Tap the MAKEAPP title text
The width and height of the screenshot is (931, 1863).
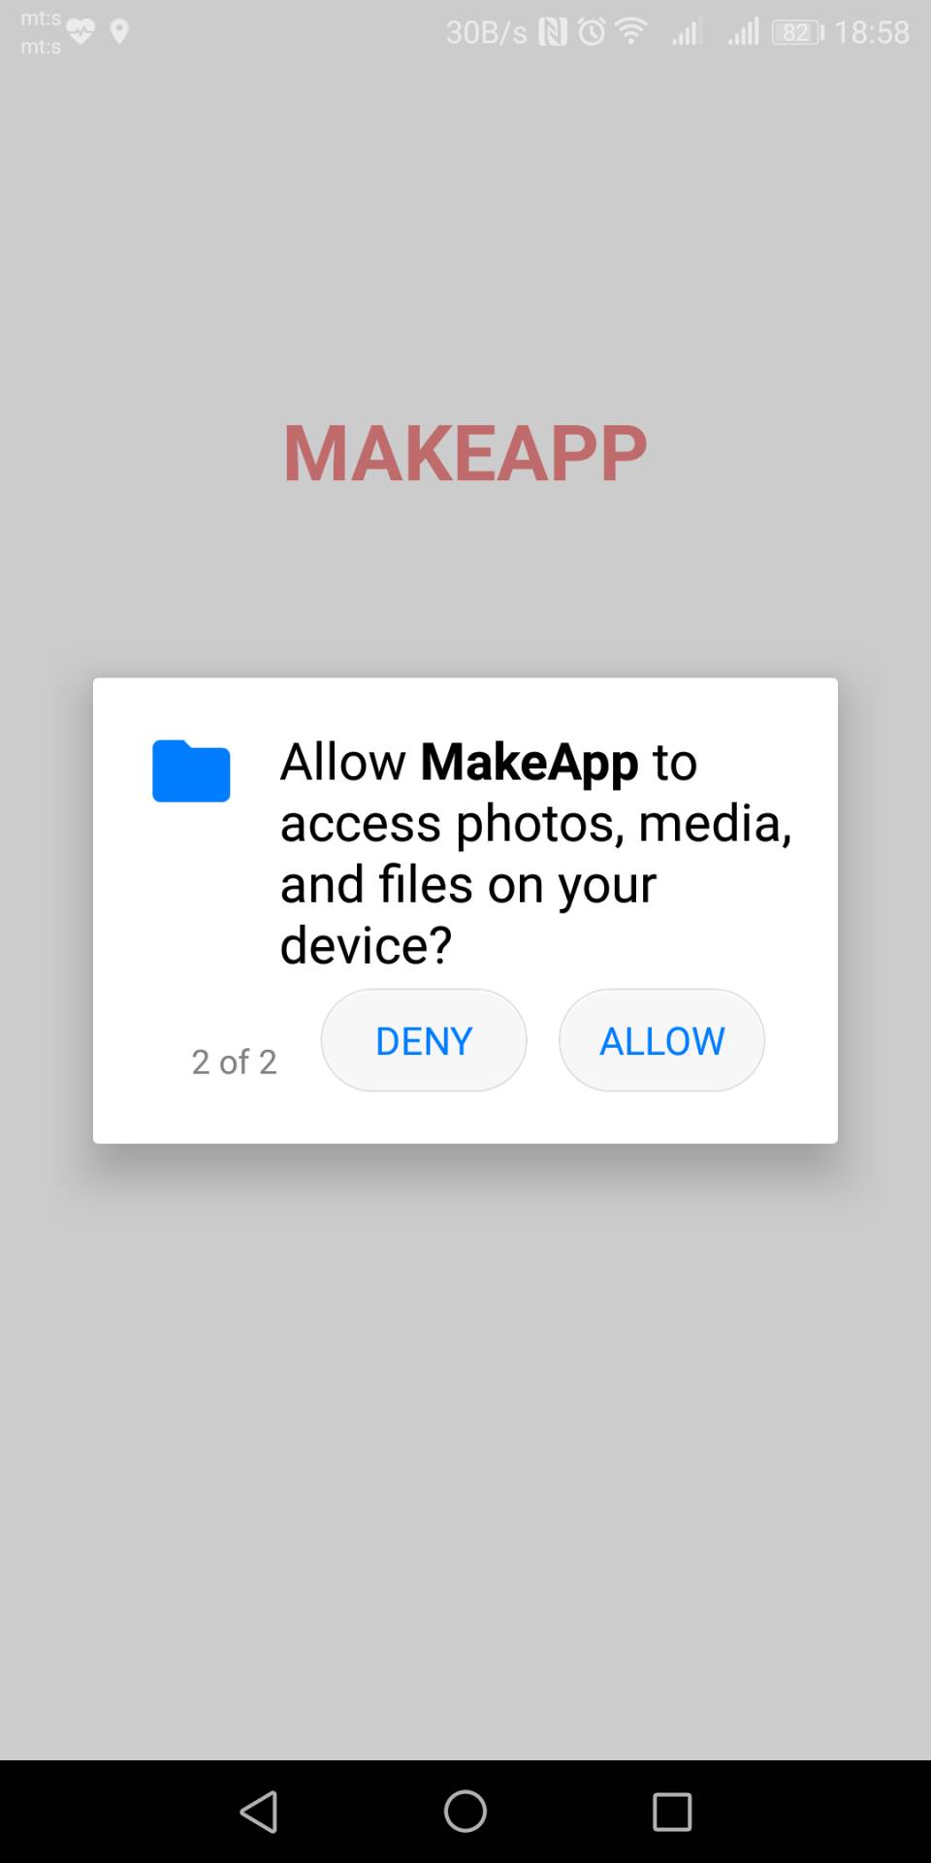465,453
